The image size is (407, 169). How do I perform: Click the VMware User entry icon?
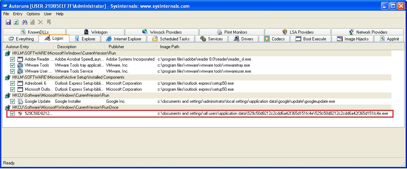20,71
